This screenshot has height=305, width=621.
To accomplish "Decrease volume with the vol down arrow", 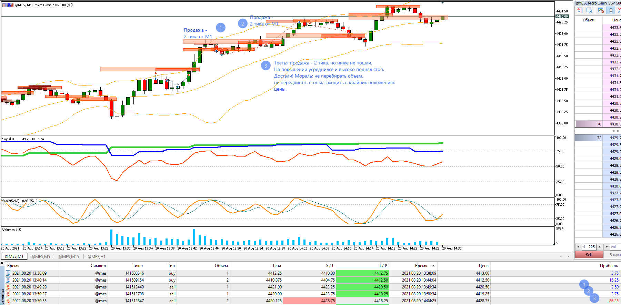I will 607,247.
